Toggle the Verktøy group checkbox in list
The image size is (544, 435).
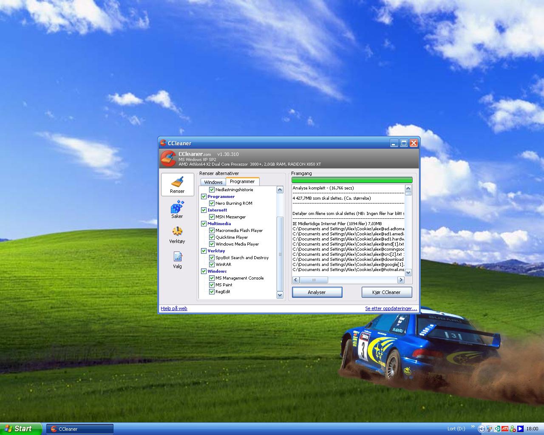click(x=204, y=251)
